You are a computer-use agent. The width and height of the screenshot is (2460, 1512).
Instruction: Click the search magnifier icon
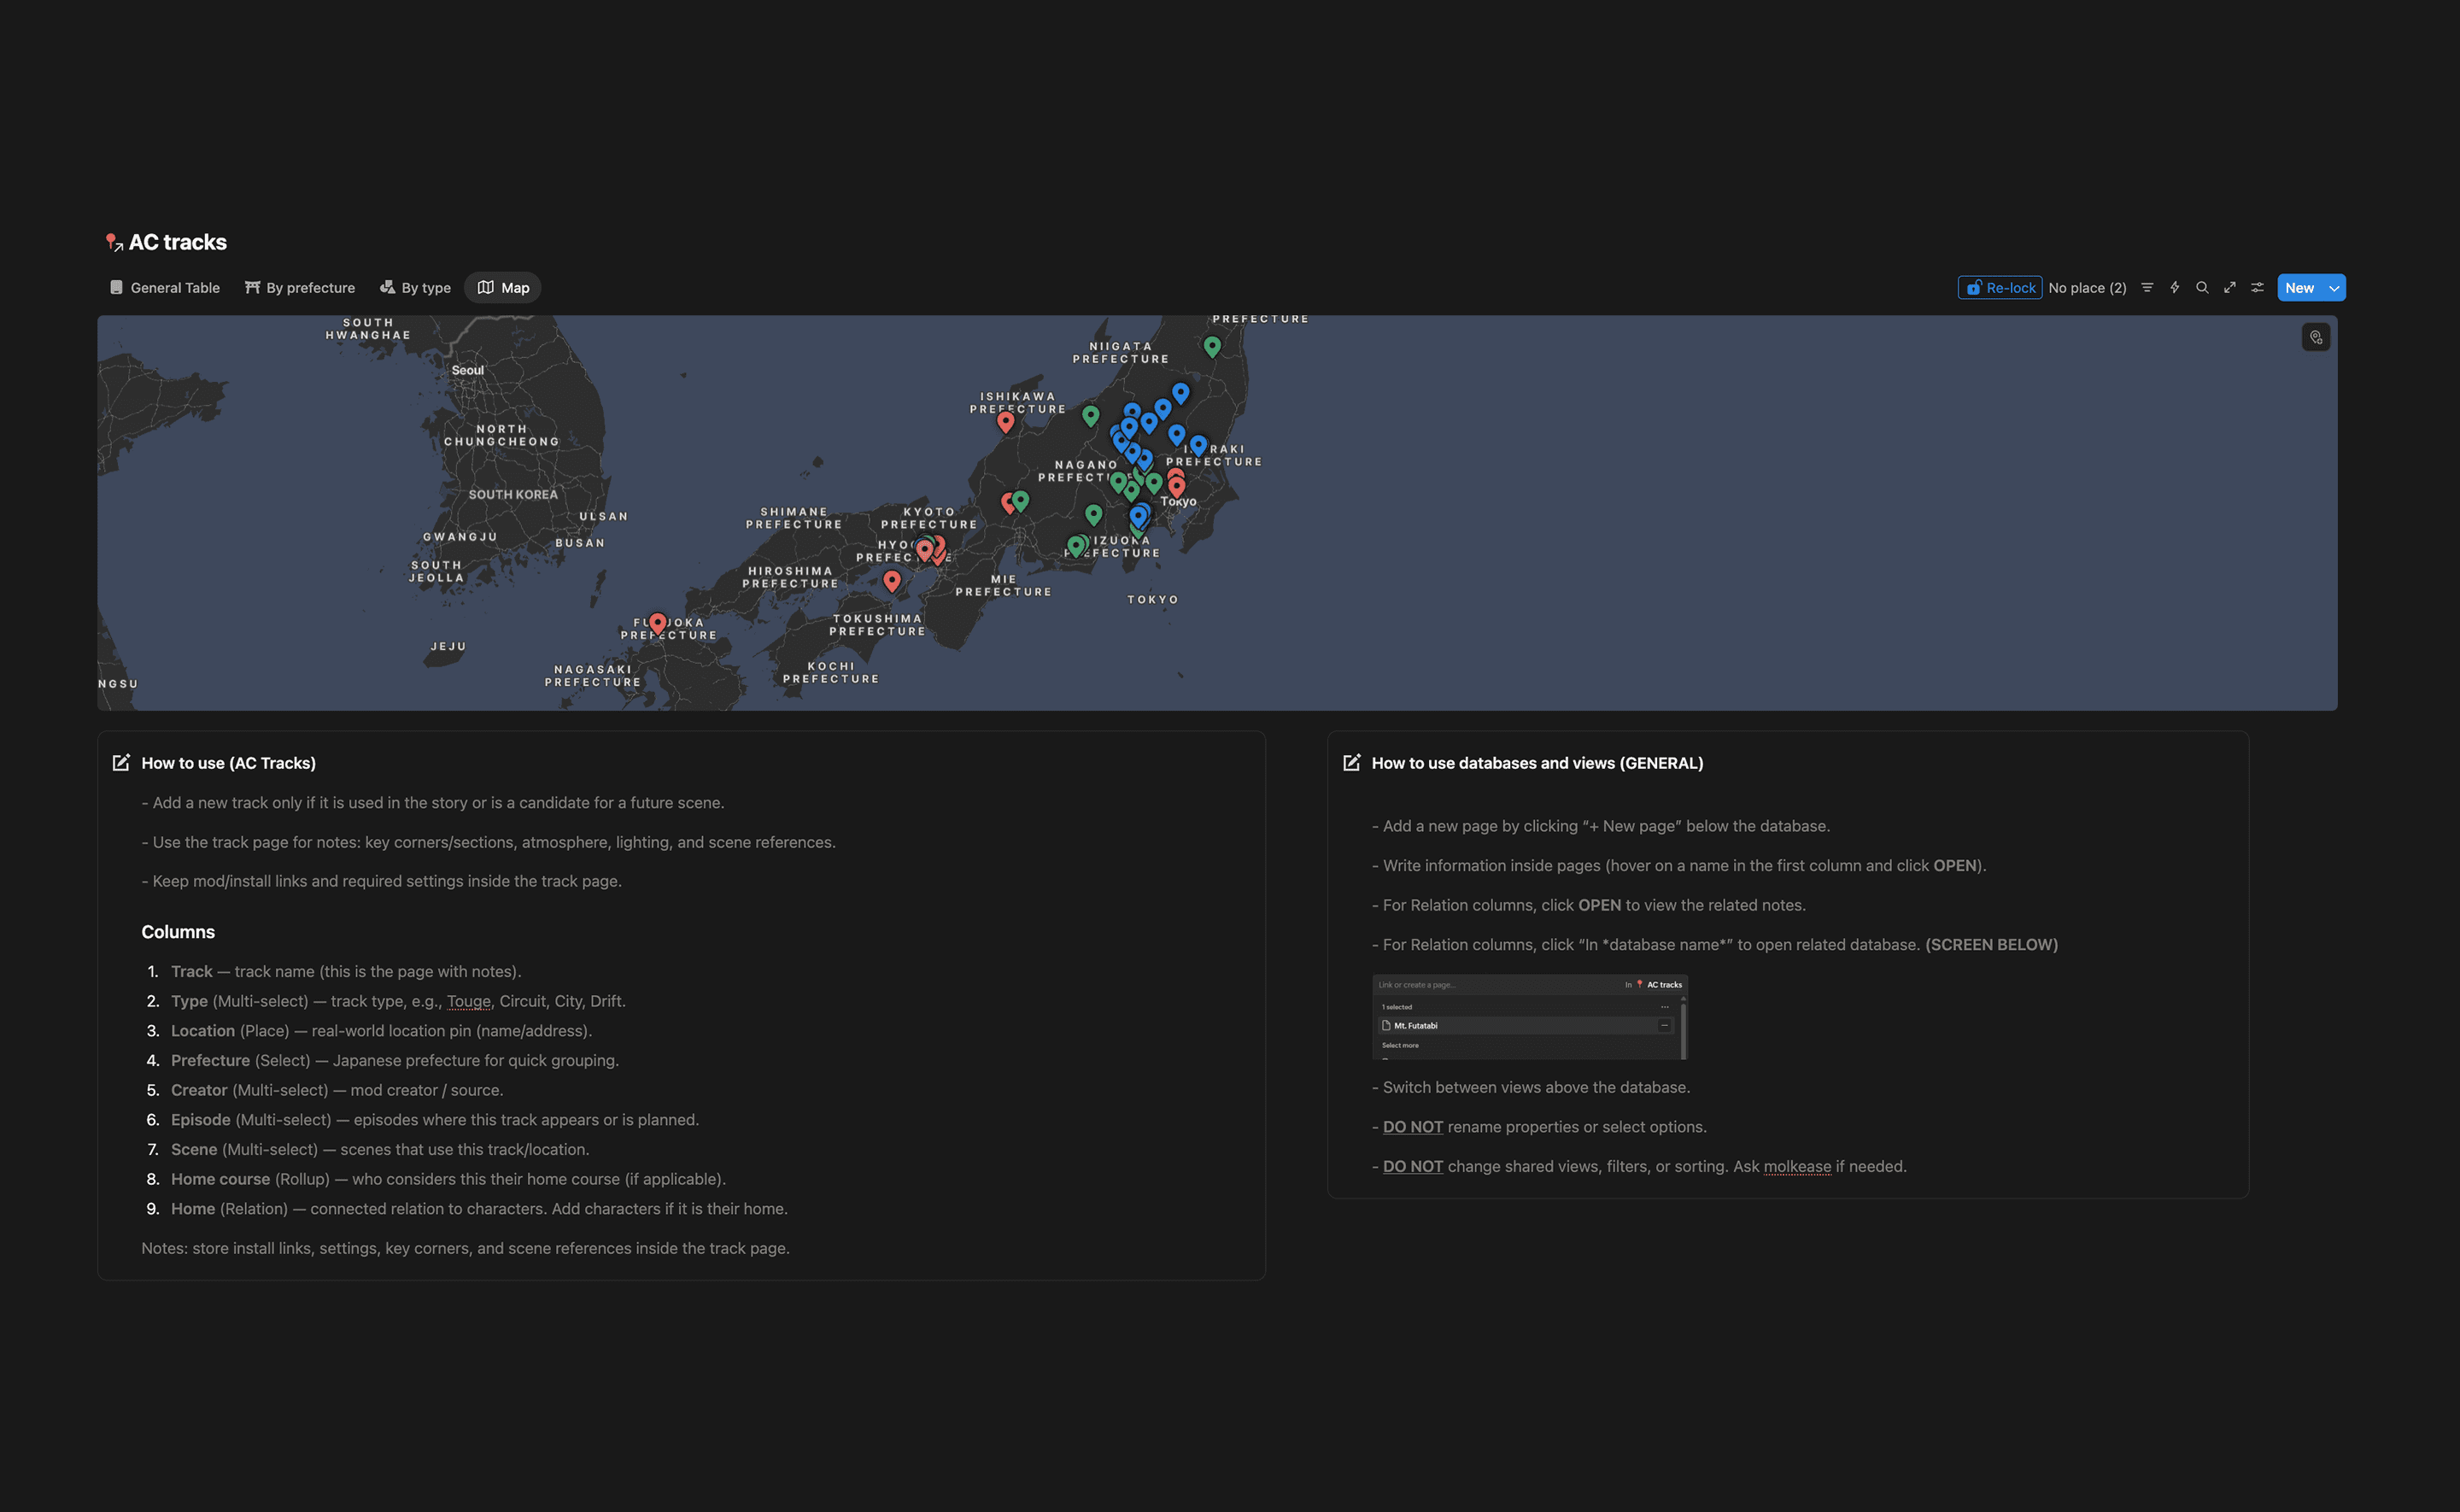click(x=2201, y=288)
